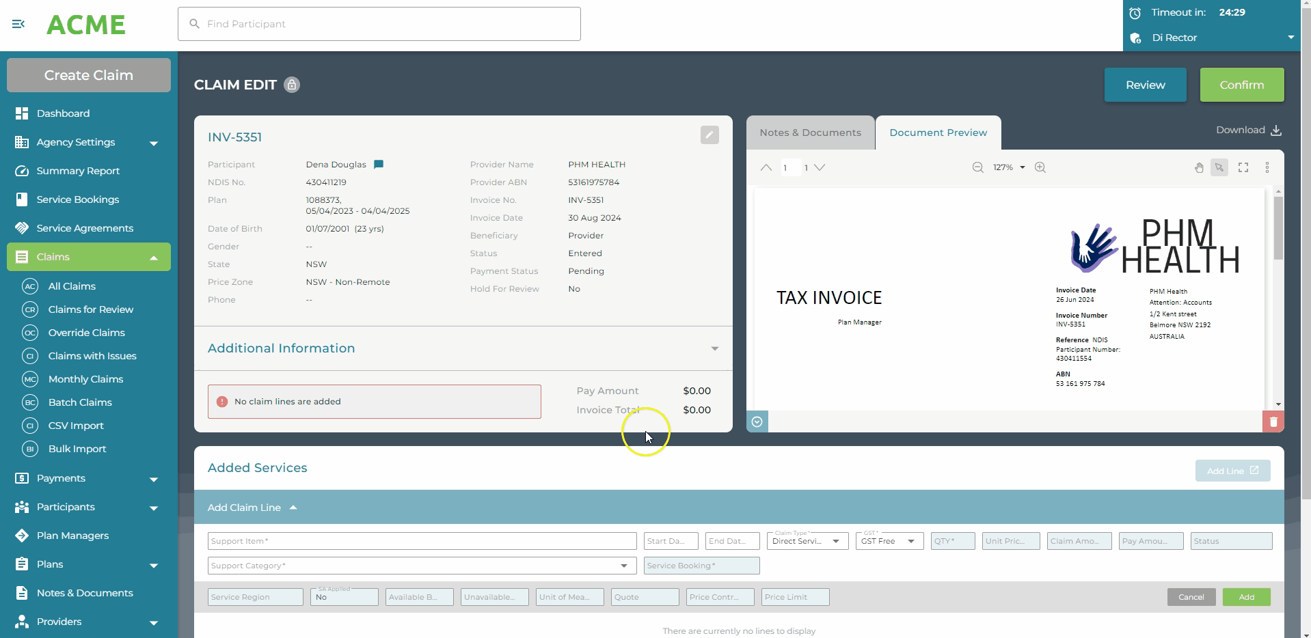Viewport: 1311px width, 638px height.
Task: Enable the hand pan tool in preview
Action: [x=1199, y=167]
